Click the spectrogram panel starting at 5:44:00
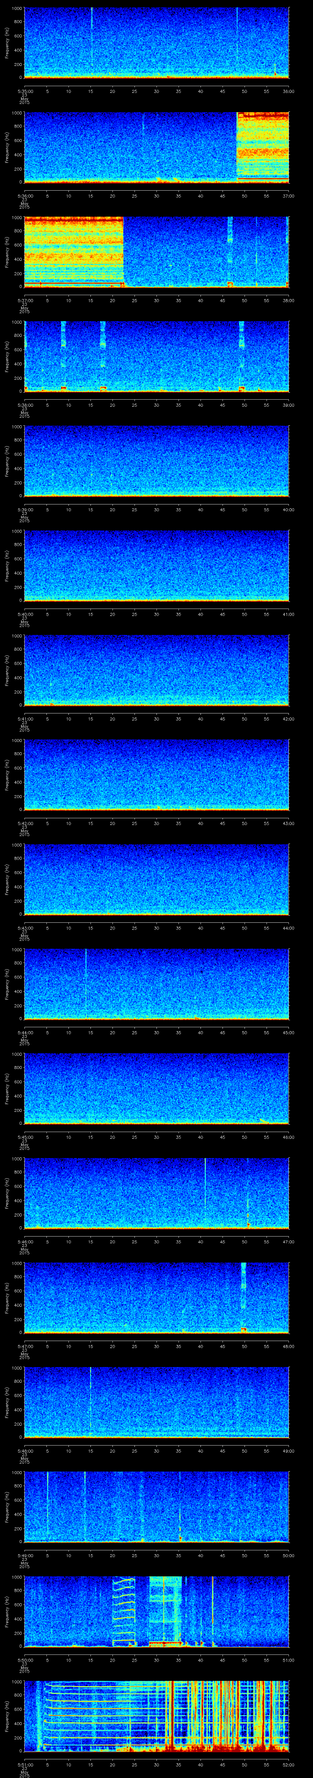Screen dimensions: 313x1778 coord(156,984)
